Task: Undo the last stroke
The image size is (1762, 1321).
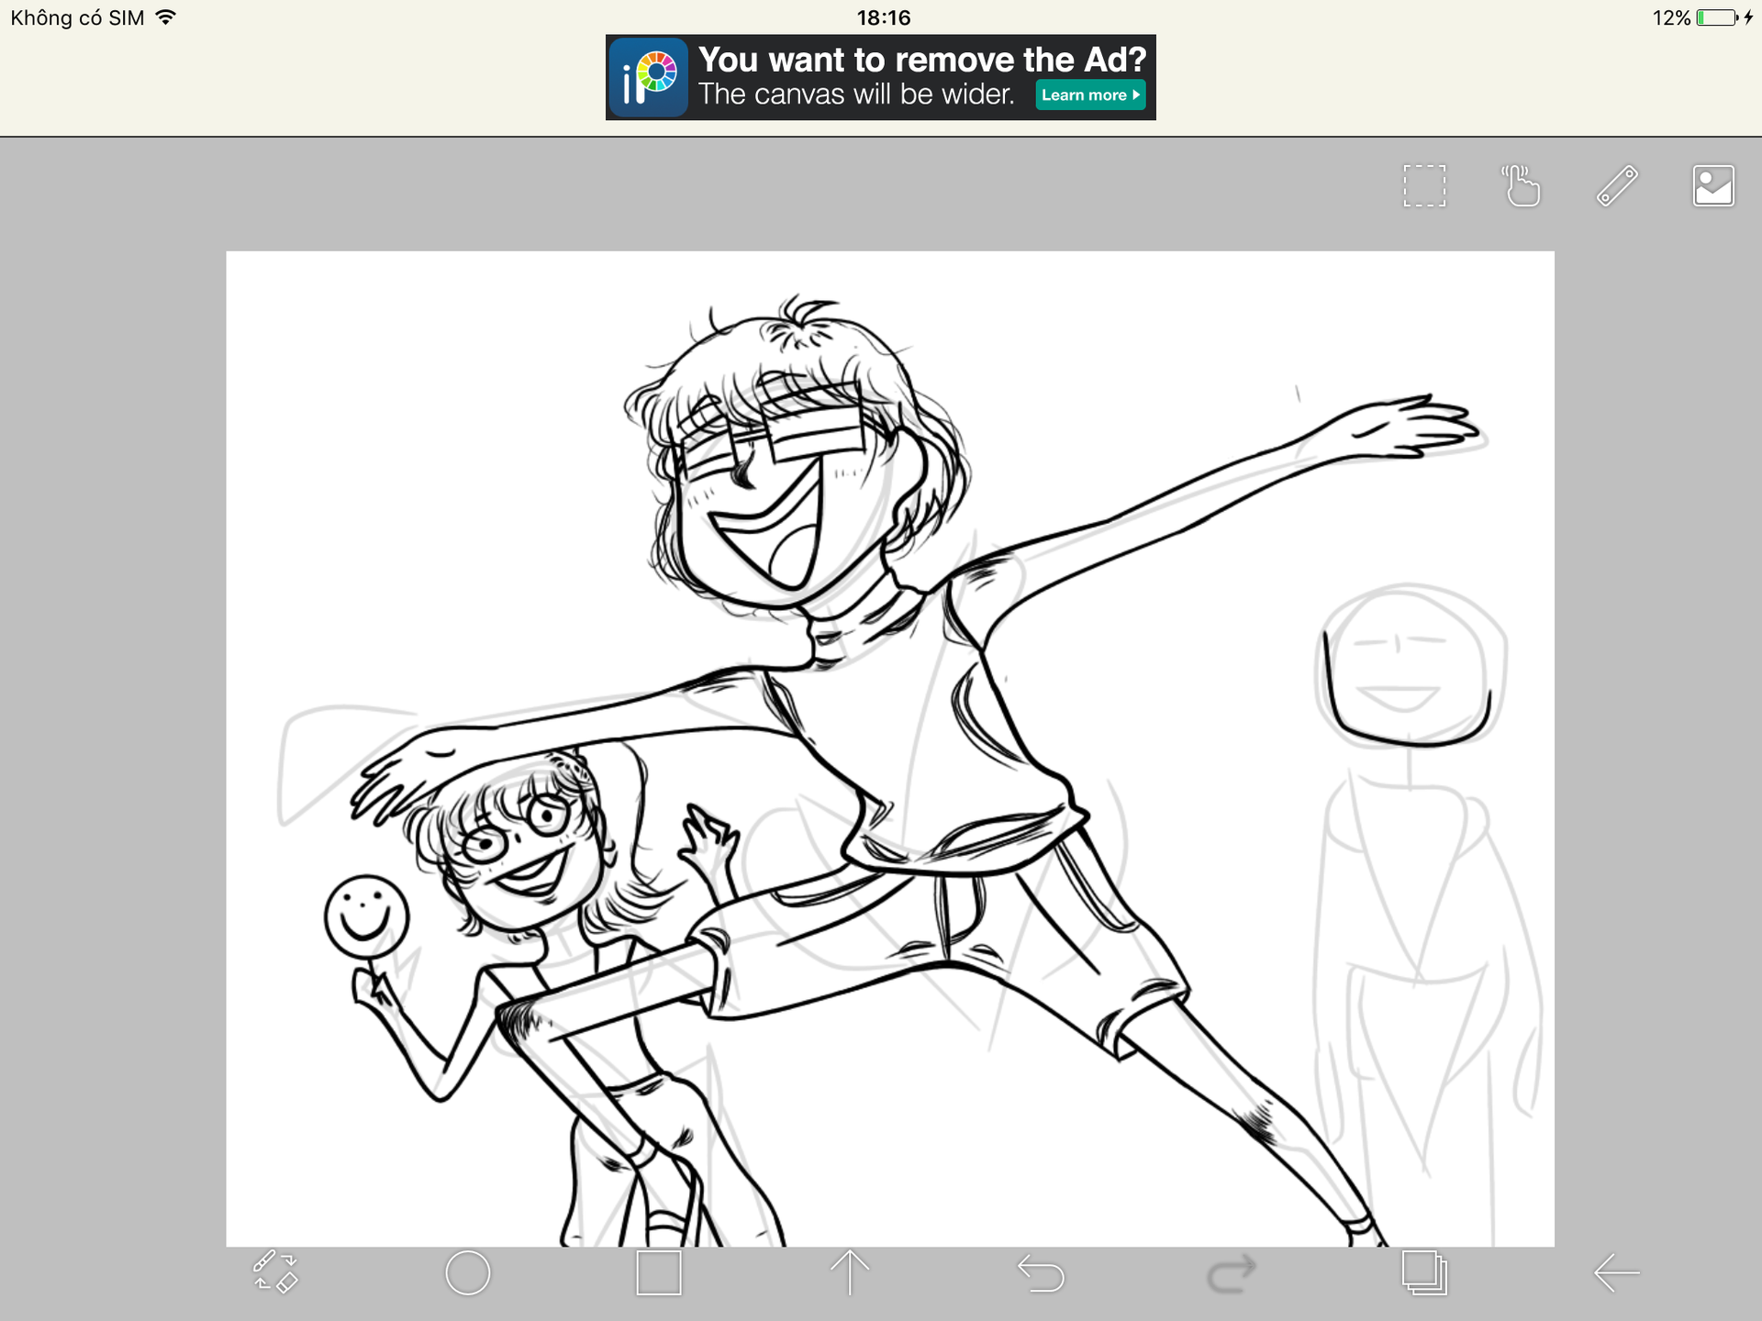Action: (1041, 1273)
